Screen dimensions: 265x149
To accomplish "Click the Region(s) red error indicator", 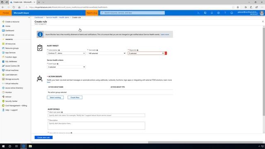I will [166, 53].
